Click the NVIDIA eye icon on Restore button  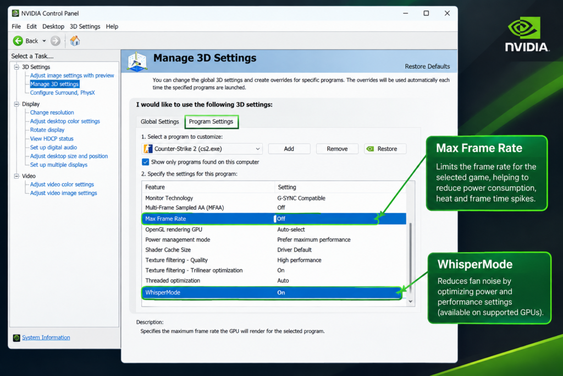click(370, 149)
